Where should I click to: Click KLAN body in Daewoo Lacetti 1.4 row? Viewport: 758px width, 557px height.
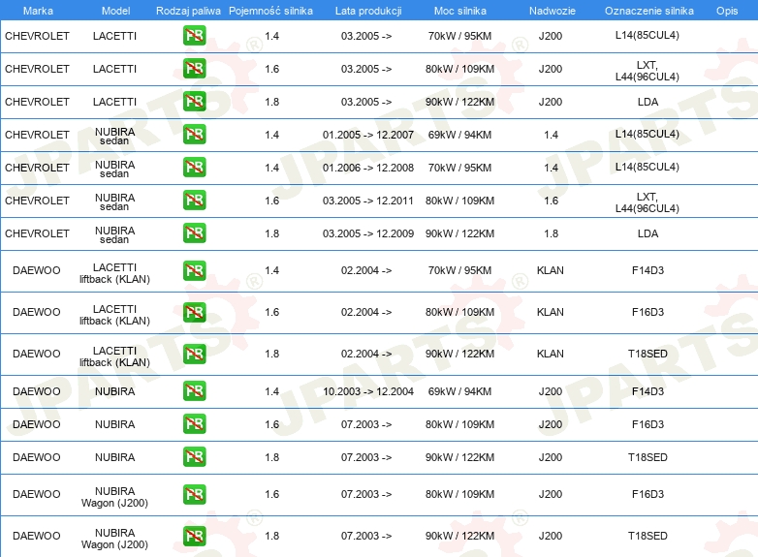coord(551,270)
